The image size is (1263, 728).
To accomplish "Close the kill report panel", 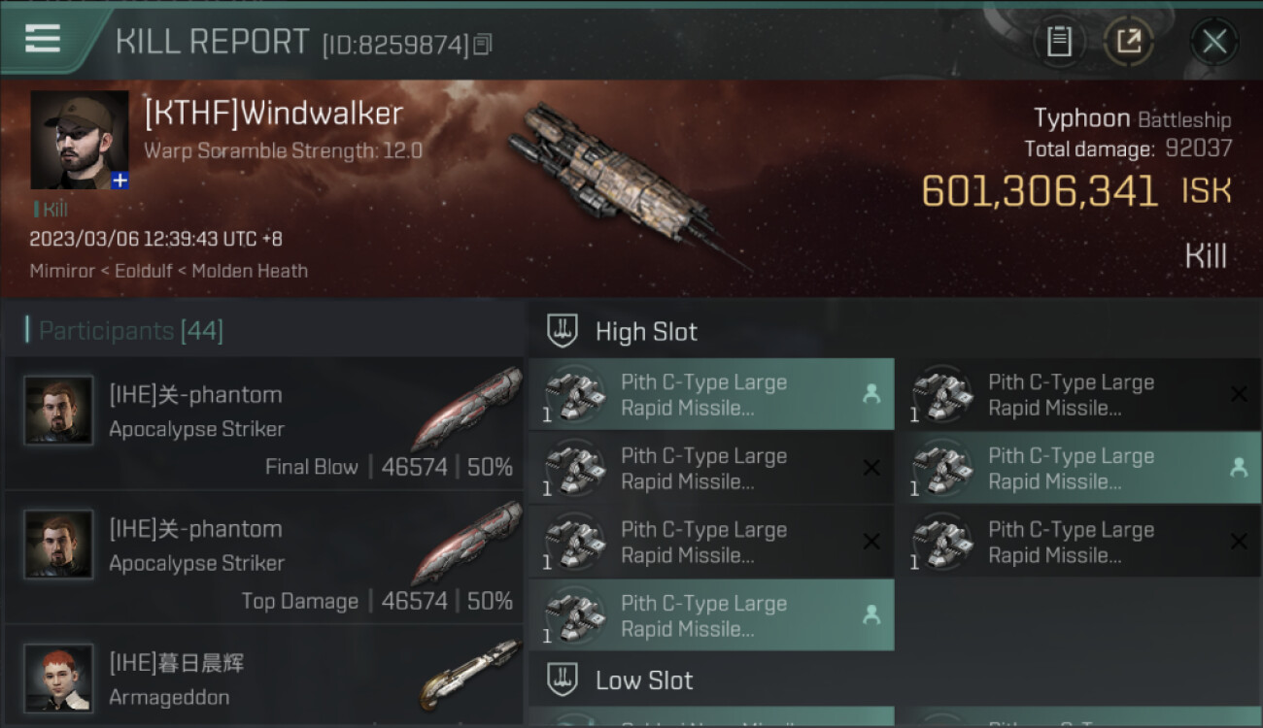I will (x=1214, y=42).
